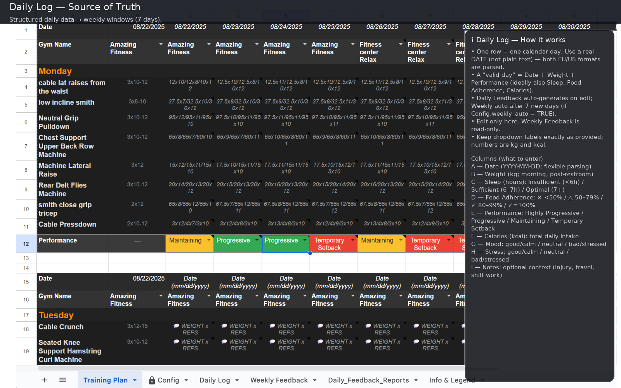
Task: Select row 19 header
Action: coord(26,351)
